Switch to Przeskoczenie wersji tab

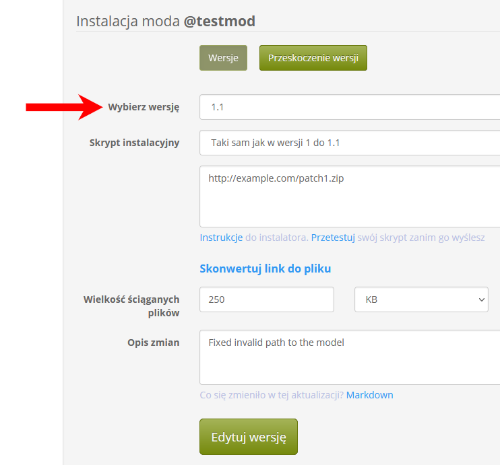(x=313, y=58)
